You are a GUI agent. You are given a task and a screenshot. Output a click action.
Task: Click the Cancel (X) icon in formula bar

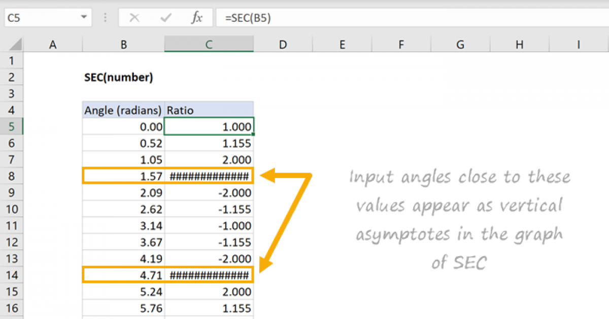pyautogui.click(x=134, y=17)
